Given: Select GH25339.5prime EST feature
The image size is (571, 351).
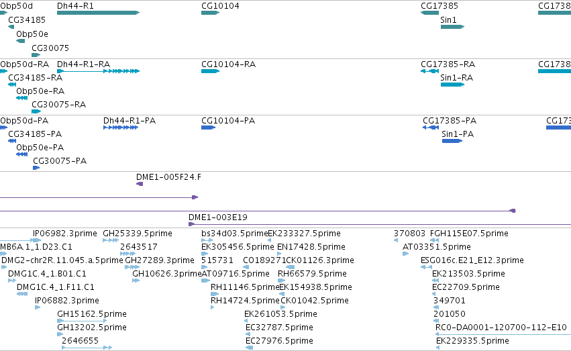Looking at the screenshot, I should point(111,240).
